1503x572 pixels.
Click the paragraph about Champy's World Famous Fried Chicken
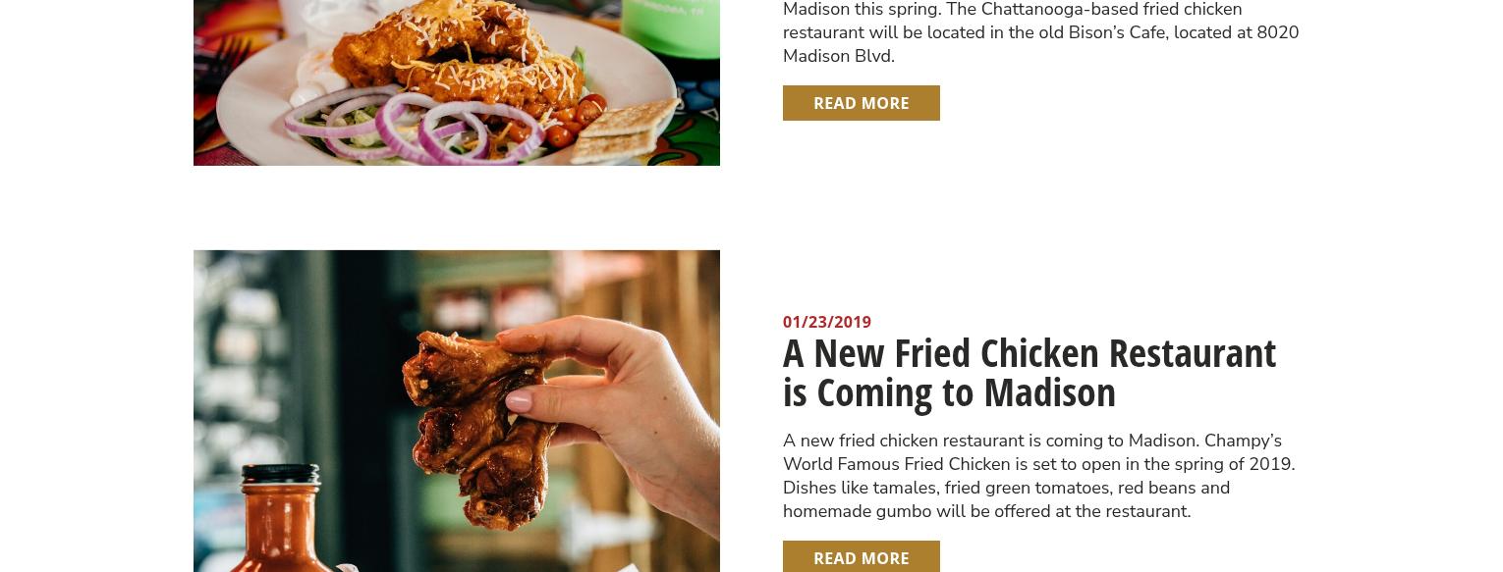click(1039, 476)
